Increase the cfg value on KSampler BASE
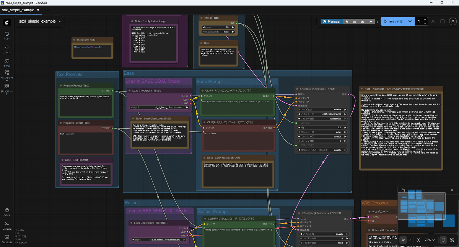459x247 pixels. pos(345,128)
